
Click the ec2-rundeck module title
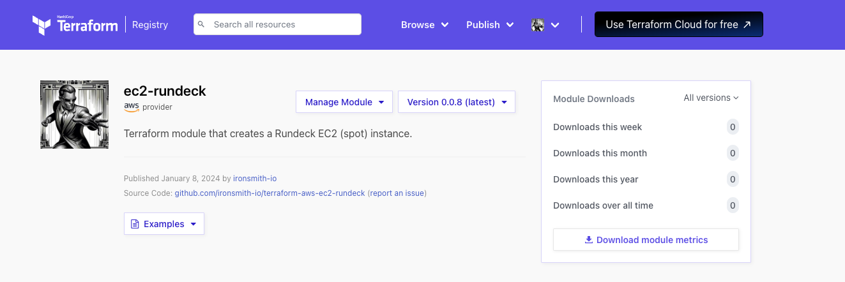(165, 91)
